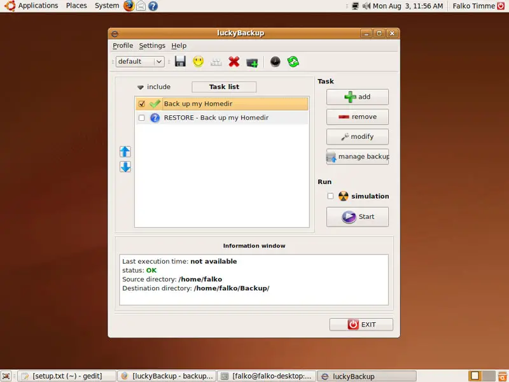Click blue question icon on RESTORE task
Screen dimensions: 509x382
[x=155, y=118]
